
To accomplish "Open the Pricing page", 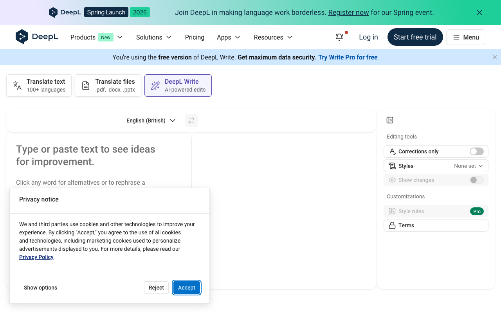I will [x=195, y=37].
